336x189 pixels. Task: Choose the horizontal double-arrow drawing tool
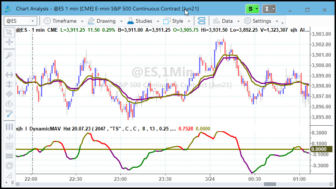coord(9,75)
